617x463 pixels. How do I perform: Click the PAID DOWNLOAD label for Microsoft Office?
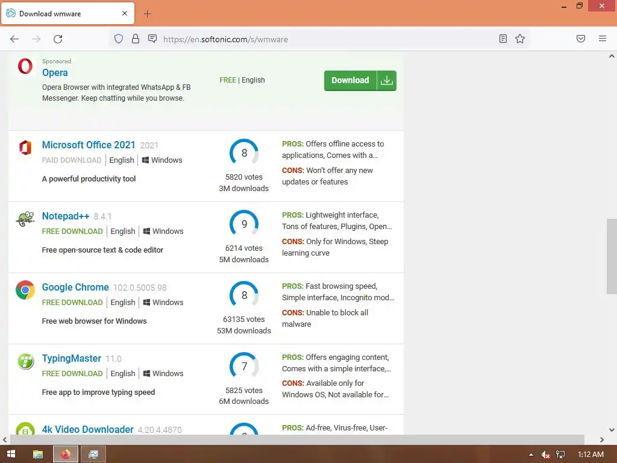tap(72, 160)
